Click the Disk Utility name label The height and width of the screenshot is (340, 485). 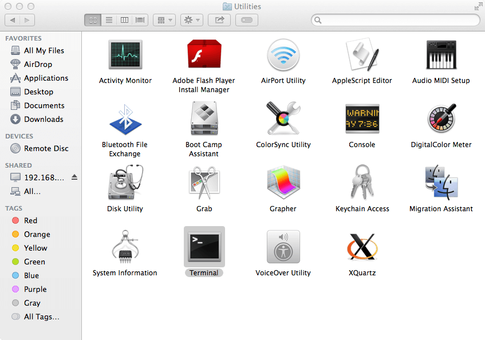(x=125, y=209)
